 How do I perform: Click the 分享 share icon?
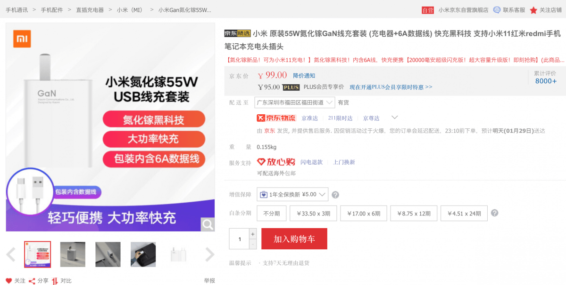click(x=32, y=281)
